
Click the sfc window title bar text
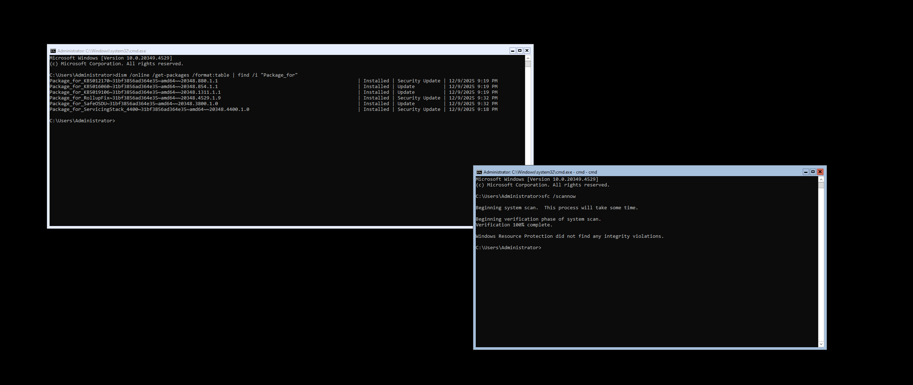pyautogui.click(x=540, y=172)
